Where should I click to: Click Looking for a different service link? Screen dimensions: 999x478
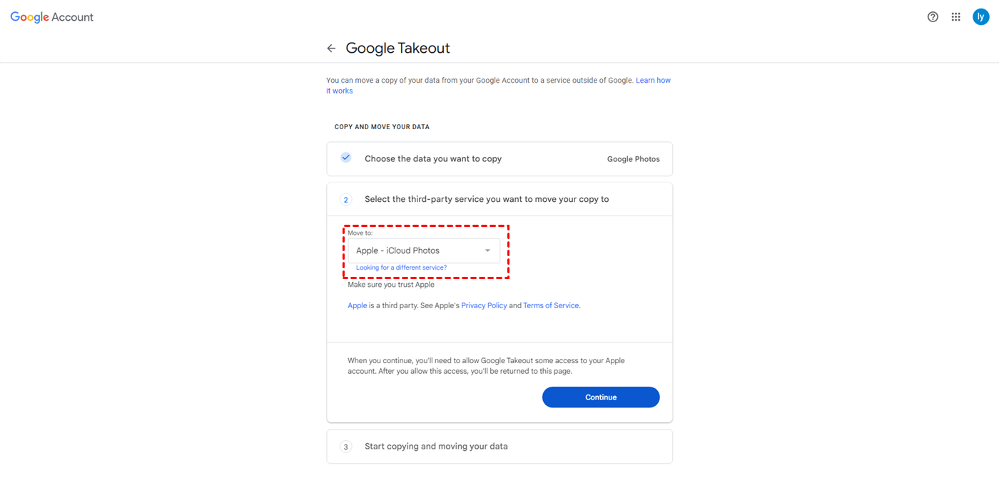(401, 268)
